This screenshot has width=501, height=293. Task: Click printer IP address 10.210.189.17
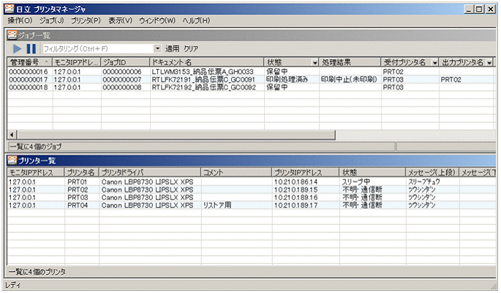[x=295, y=205]
